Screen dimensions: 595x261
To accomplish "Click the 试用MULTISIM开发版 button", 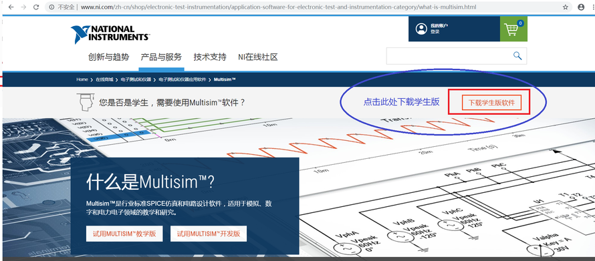I will coord(209,234).
